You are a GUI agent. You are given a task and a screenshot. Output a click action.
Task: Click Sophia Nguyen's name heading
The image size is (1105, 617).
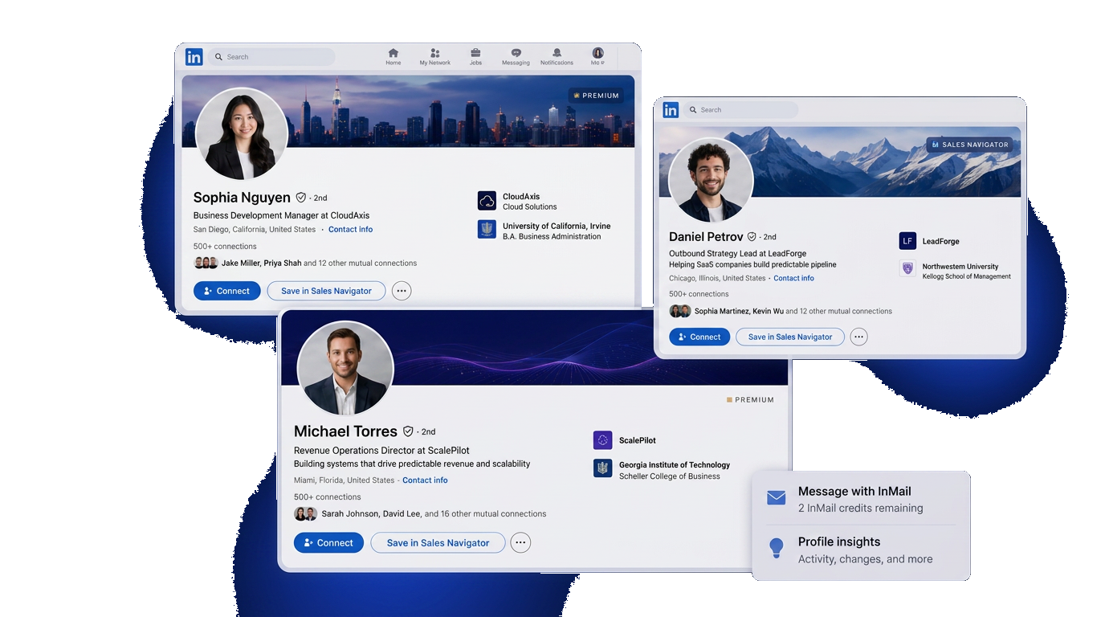[x=242, y=198]
